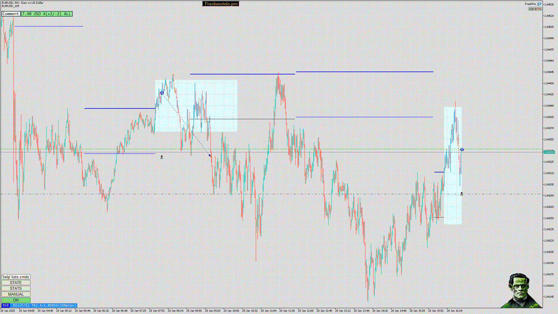
Task: Toggle the green ON button
Action: tap(16, 300)
